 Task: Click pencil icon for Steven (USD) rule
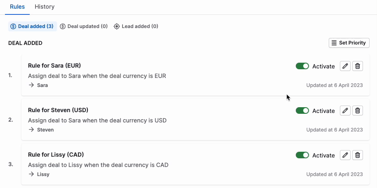coord(345,110)
